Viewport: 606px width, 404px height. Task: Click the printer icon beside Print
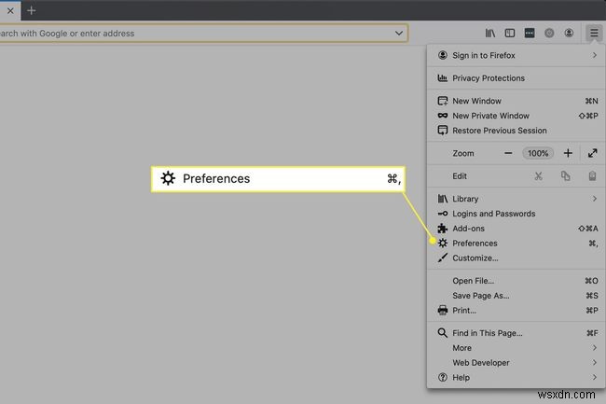[443, 310]
